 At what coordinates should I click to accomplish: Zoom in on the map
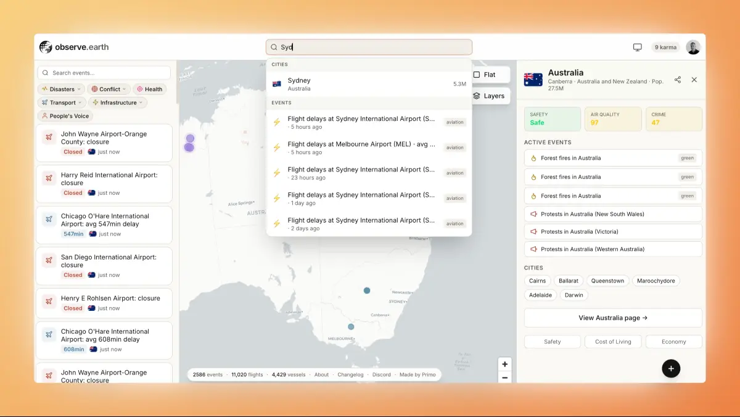(504, 365)
